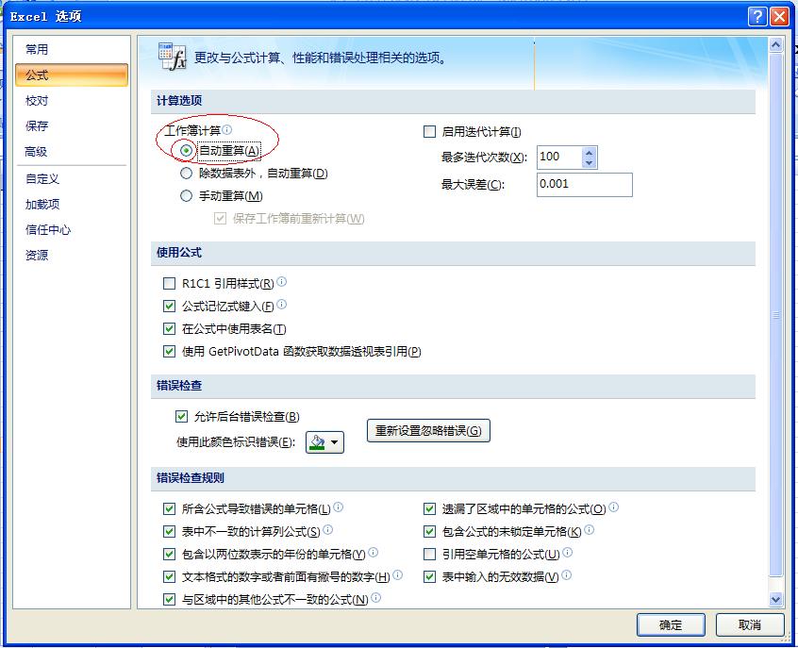
Task: Click info icon after 与区域中的其他公式不一致的公式
Action: (375, 597)
